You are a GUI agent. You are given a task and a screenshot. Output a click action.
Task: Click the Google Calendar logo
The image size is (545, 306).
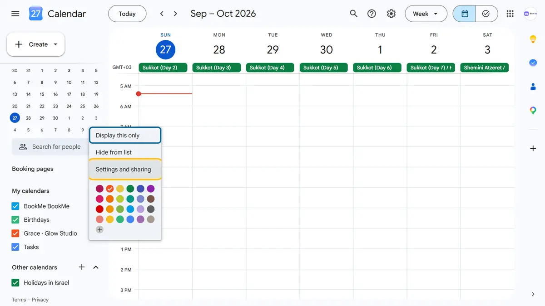click(x=35, y=14)
